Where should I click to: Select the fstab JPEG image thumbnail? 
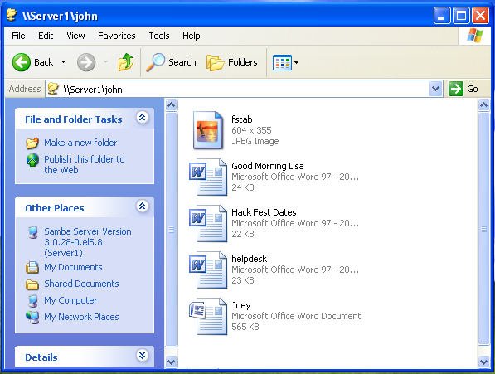coord(208,130)
